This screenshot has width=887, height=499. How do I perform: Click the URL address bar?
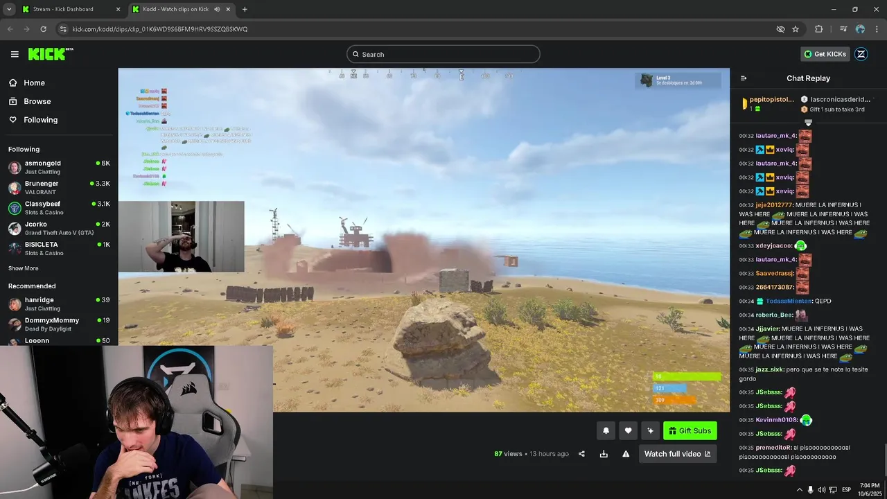(x=416, y=29)
